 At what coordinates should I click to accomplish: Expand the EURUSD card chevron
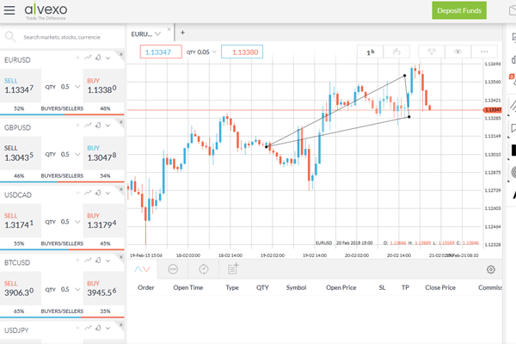[x=108, y=58]
